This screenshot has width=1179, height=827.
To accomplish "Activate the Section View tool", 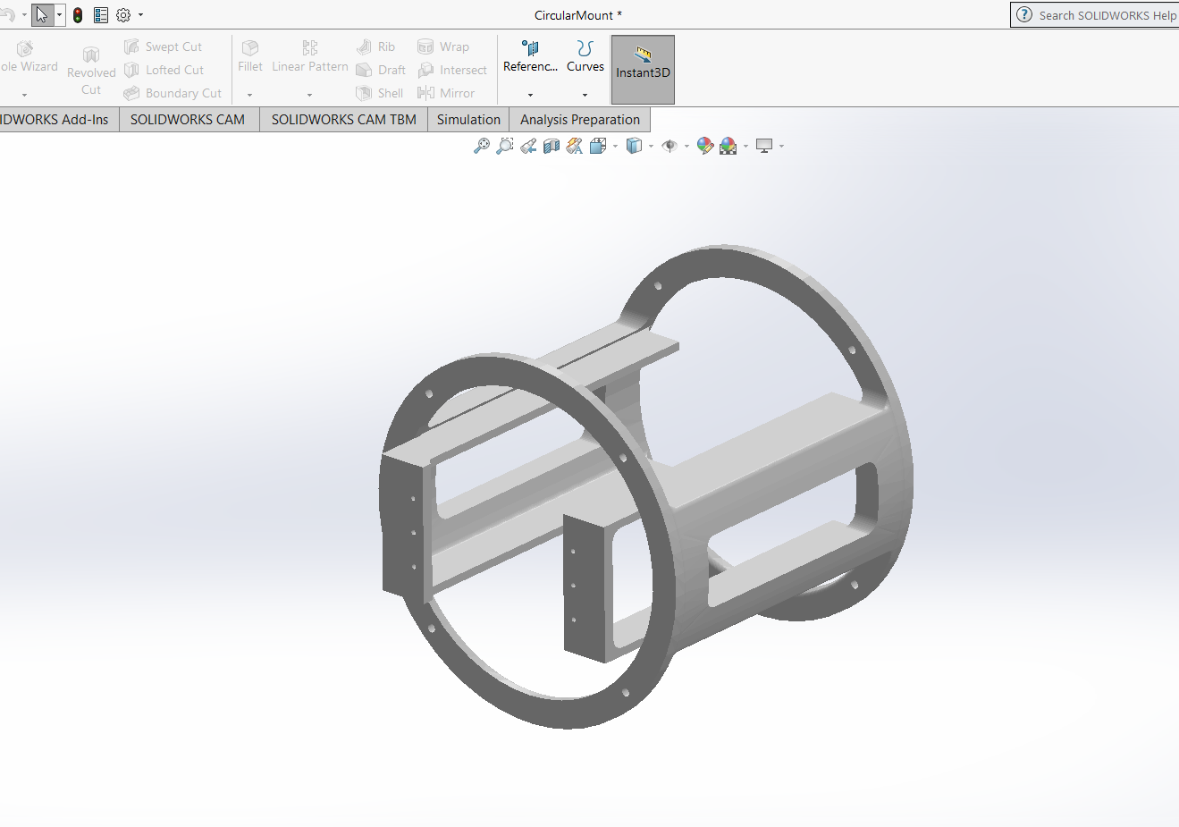I will (552, 146).
